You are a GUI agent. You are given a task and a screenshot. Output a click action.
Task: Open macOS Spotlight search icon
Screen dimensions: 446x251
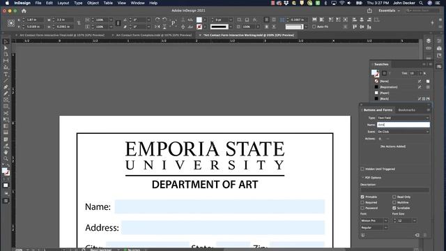coord(421,3)
